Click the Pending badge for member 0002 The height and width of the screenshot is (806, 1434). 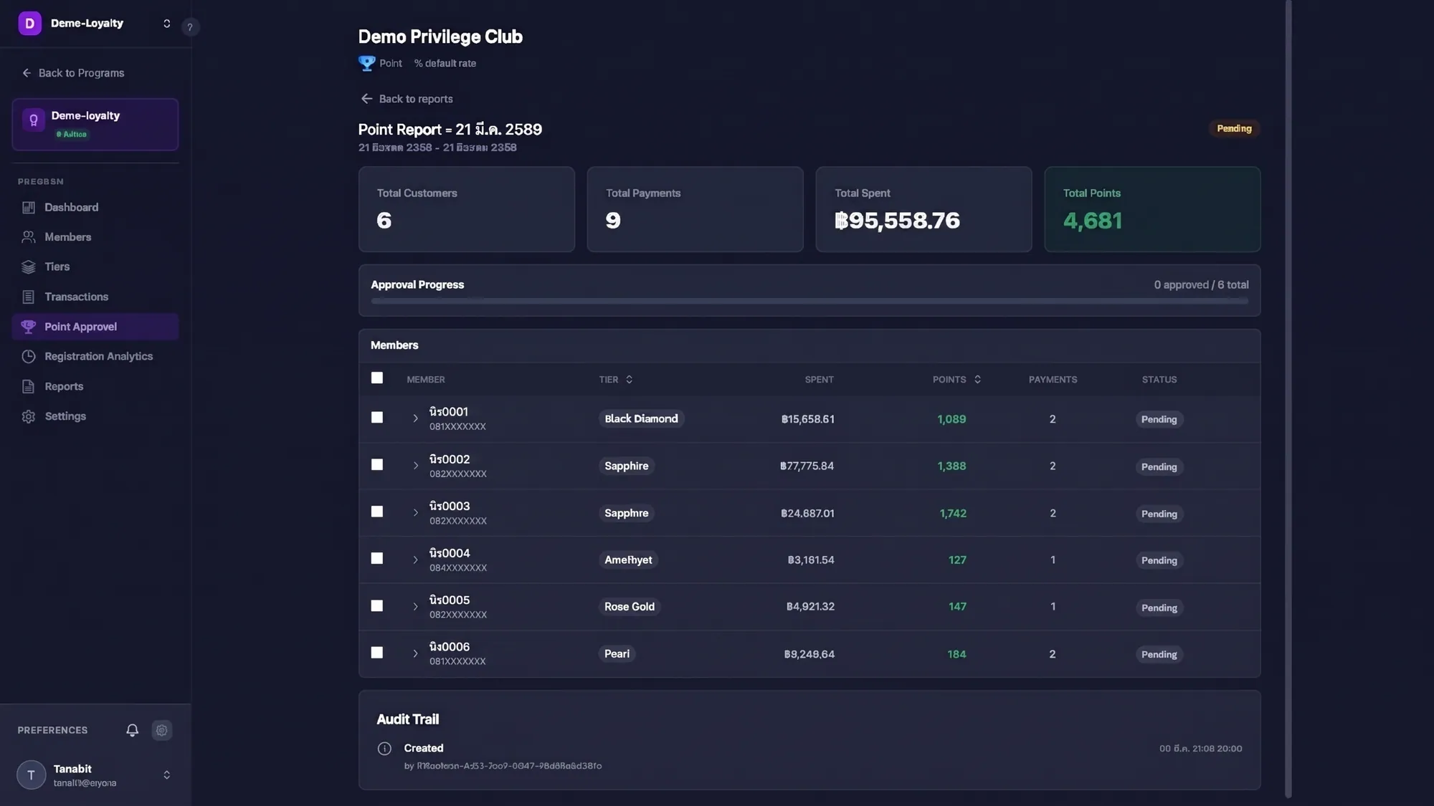tap(1159, 466)
